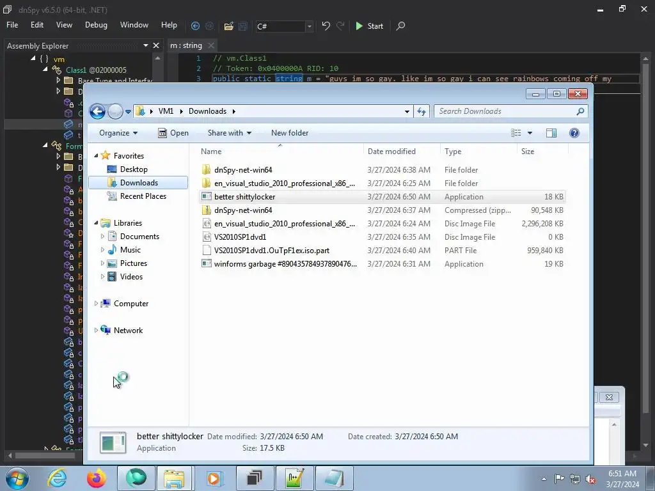
Task: Open Assembly Explorer panel options dropdown
Action: point(146,45)
